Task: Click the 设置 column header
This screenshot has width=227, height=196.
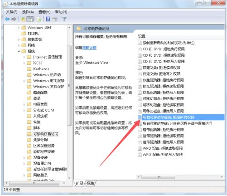Action: (142, 36)
